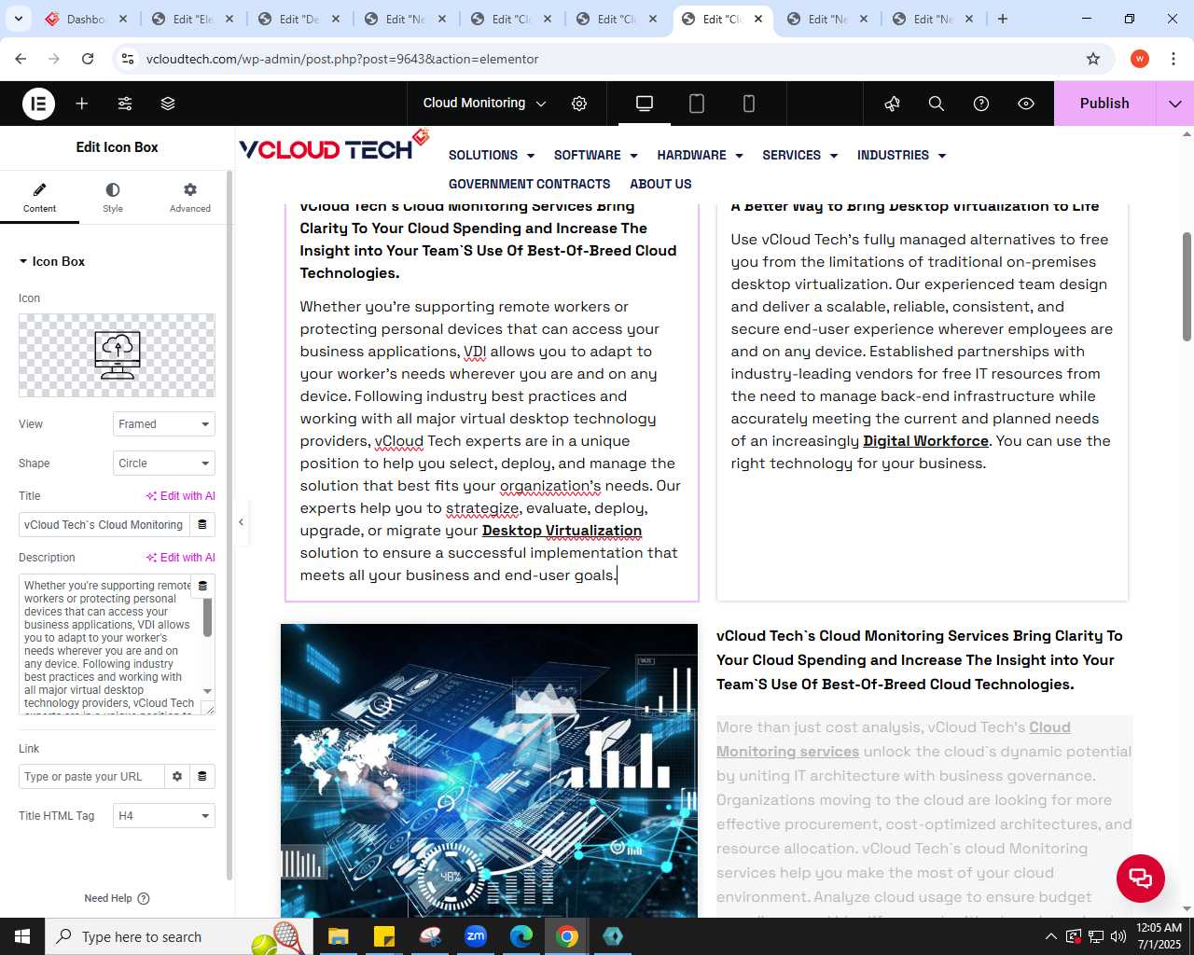Collapse the Icon Box section
This screenshot has height=955, width=1194.
(x=52, y=261)
